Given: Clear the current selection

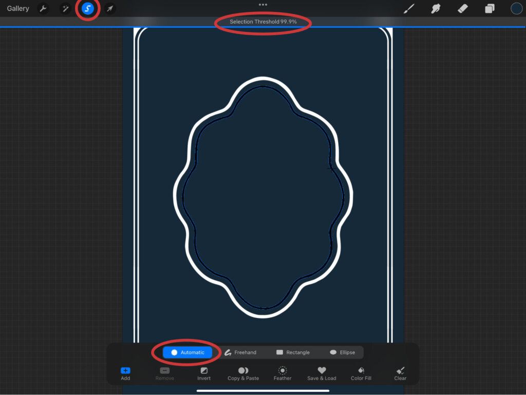Looking at the screenshot, I should (401, 373).
